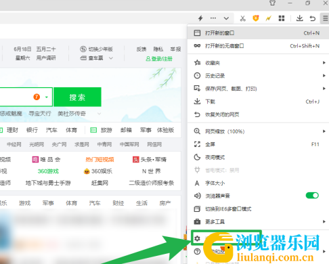
Task: Open the skin shirt icon in title bar
Action: click(272, 3)
